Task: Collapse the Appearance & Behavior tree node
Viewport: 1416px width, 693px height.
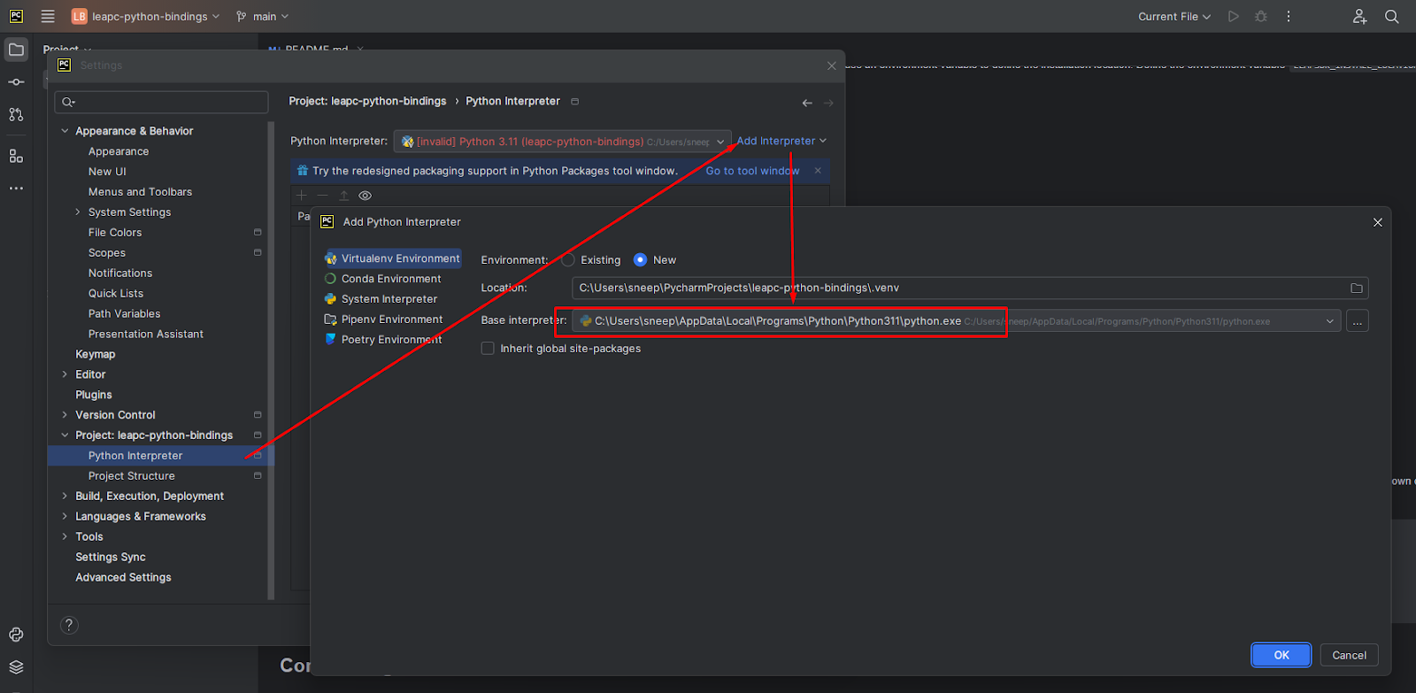Action: [x=65, y=131]
